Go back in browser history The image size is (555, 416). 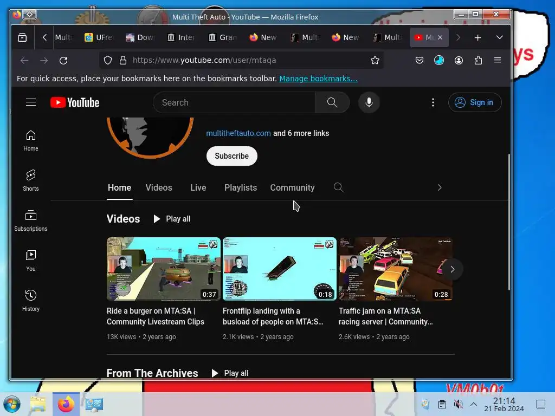(x=24, y=61)
